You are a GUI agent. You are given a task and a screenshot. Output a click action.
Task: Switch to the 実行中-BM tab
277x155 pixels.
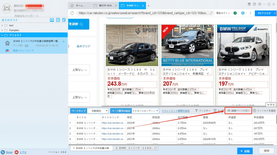(x=106, y=6)
